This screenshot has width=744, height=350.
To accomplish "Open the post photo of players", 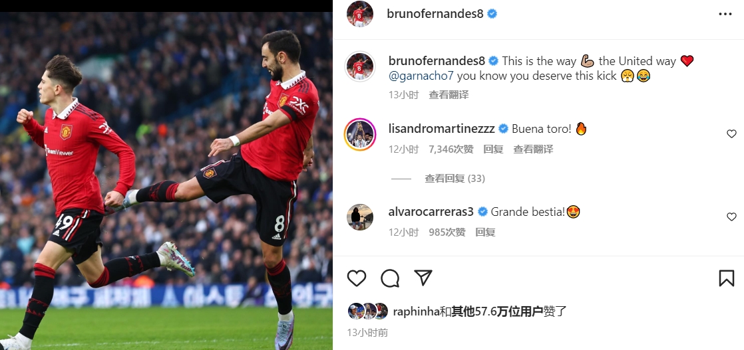I will click(166, 181).
